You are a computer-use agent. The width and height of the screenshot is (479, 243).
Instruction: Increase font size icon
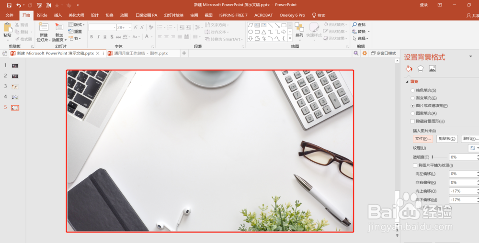pos(136,27)
